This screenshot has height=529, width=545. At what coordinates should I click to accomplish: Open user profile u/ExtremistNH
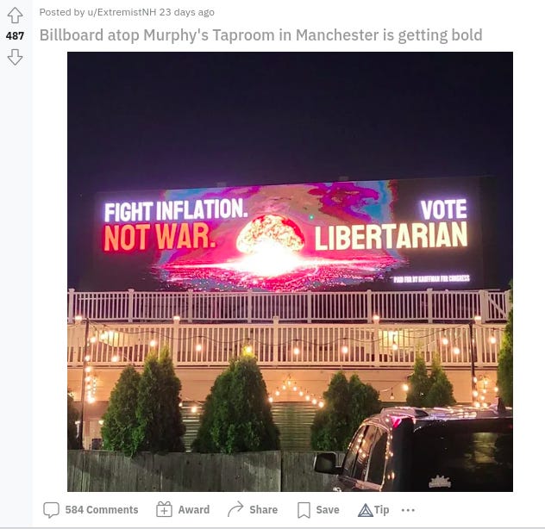(122, 12)
